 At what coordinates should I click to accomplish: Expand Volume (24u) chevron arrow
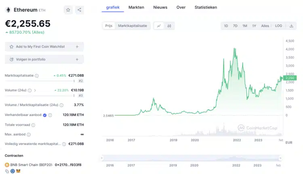point(35,90)
